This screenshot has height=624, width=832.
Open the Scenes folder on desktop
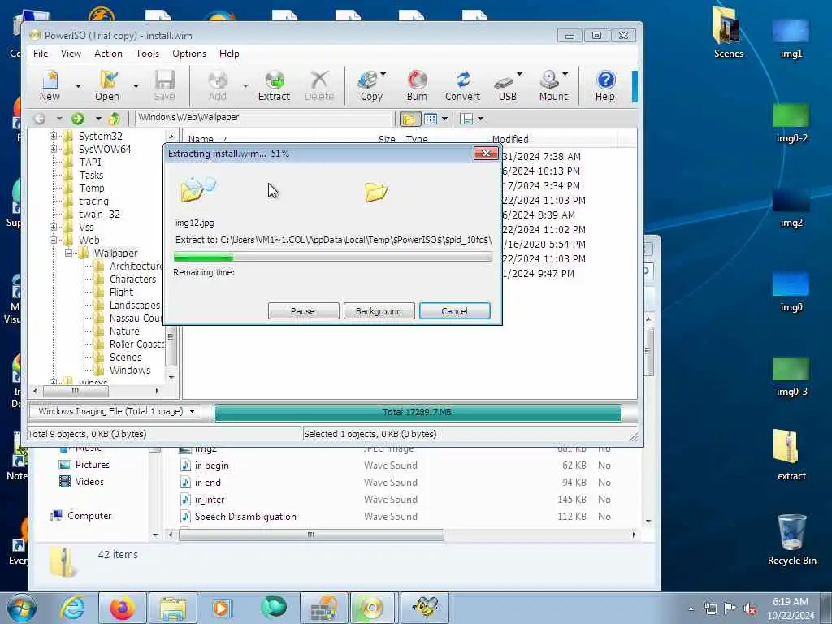(728, 33)
